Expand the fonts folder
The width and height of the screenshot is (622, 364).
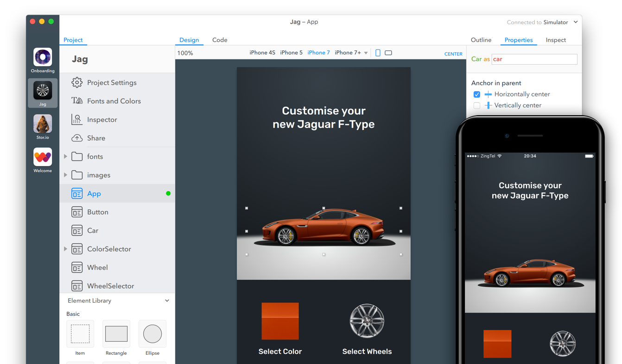[x=65, y=156]
